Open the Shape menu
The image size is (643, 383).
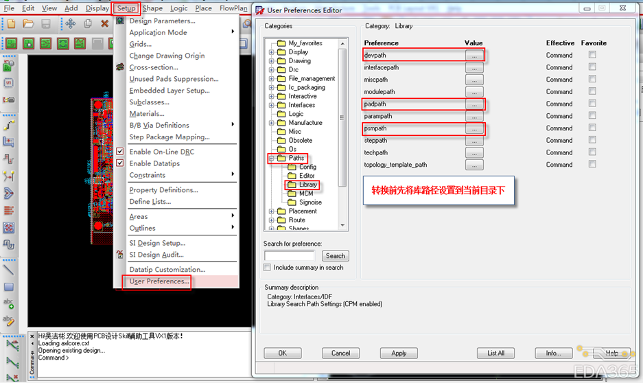tap(152, 8)
